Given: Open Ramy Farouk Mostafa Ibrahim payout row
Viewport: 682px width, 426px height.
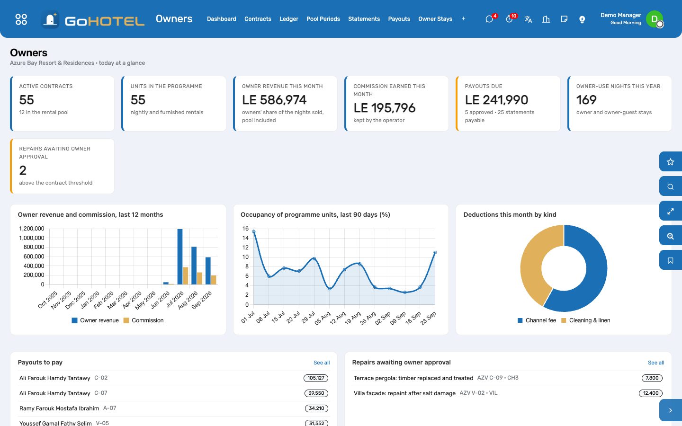Looking at the screenshot, I should pos(174,408).
